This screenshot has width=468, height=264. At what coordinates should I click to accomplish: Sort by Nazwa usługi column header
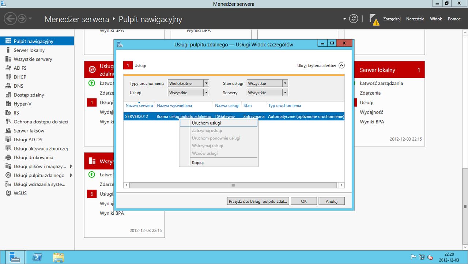pyautogui.click(x=227, y=106)
